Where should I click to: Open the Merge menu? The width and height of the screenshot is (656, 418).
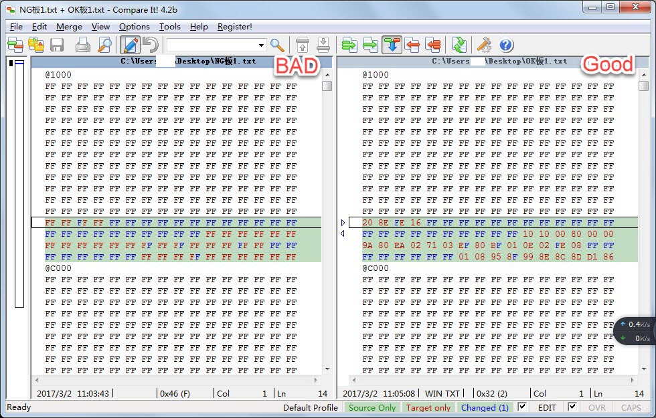69,27
